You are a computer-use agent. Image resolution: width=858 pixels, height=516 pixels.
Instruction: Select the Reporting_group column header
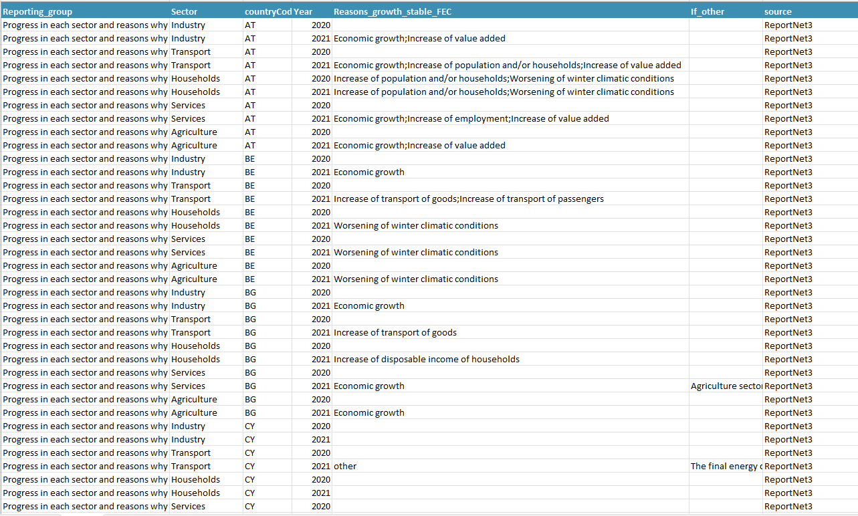85,11
